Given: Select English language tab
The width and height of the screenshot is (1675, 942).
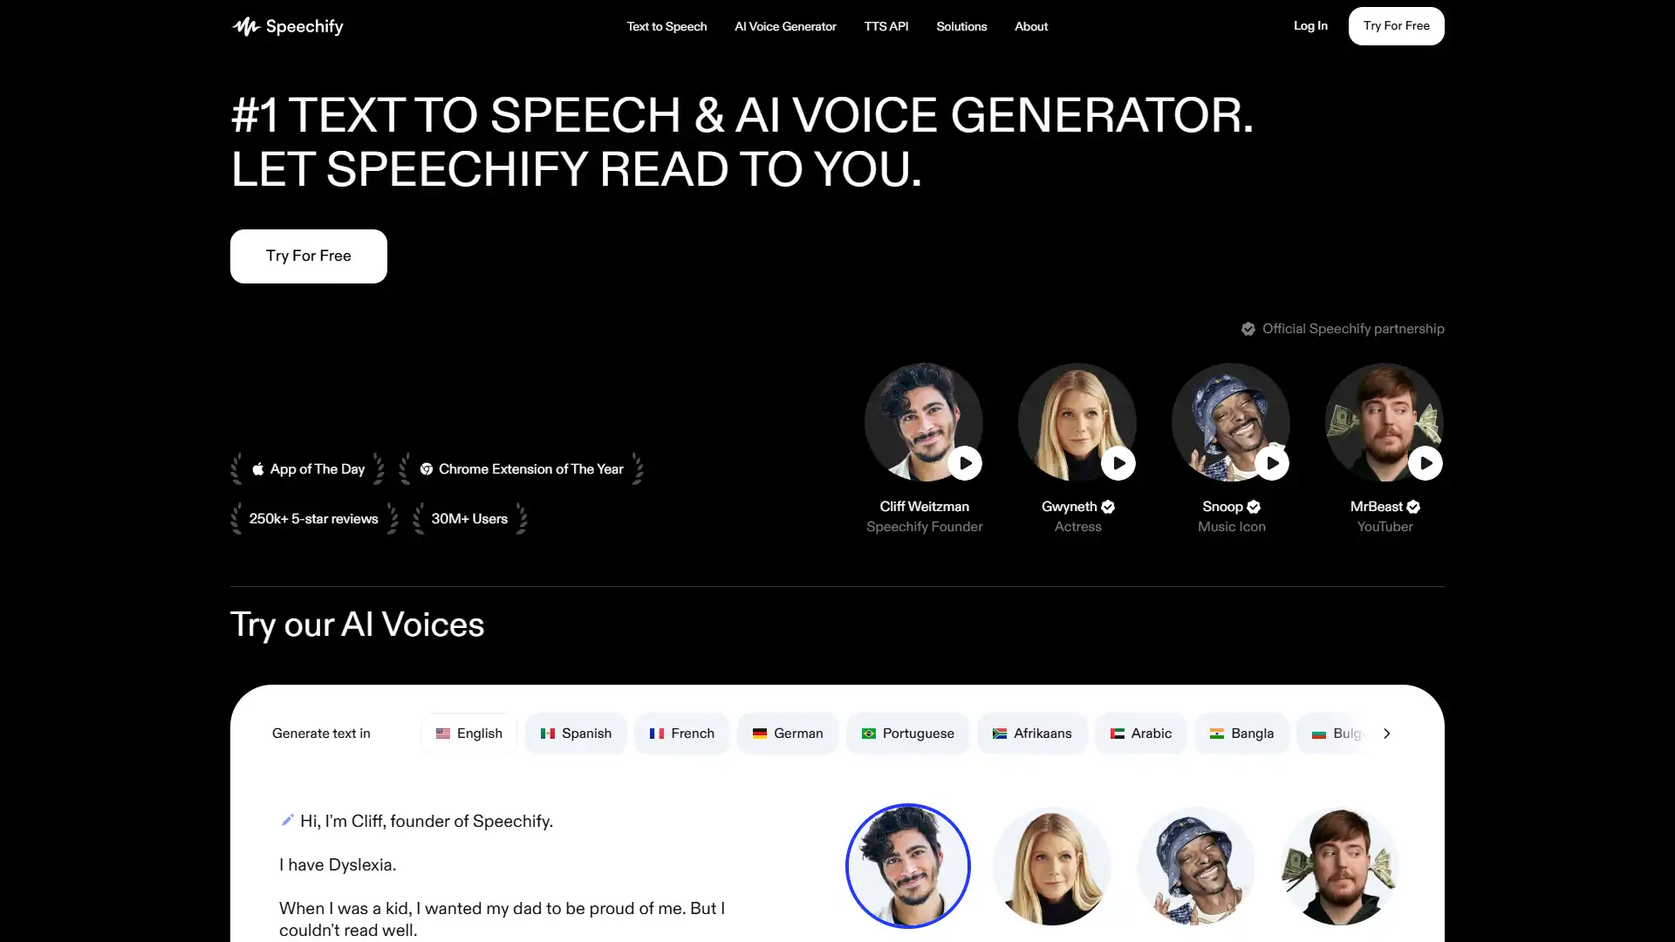Looking at the screenshot, I should coord(468,733).
